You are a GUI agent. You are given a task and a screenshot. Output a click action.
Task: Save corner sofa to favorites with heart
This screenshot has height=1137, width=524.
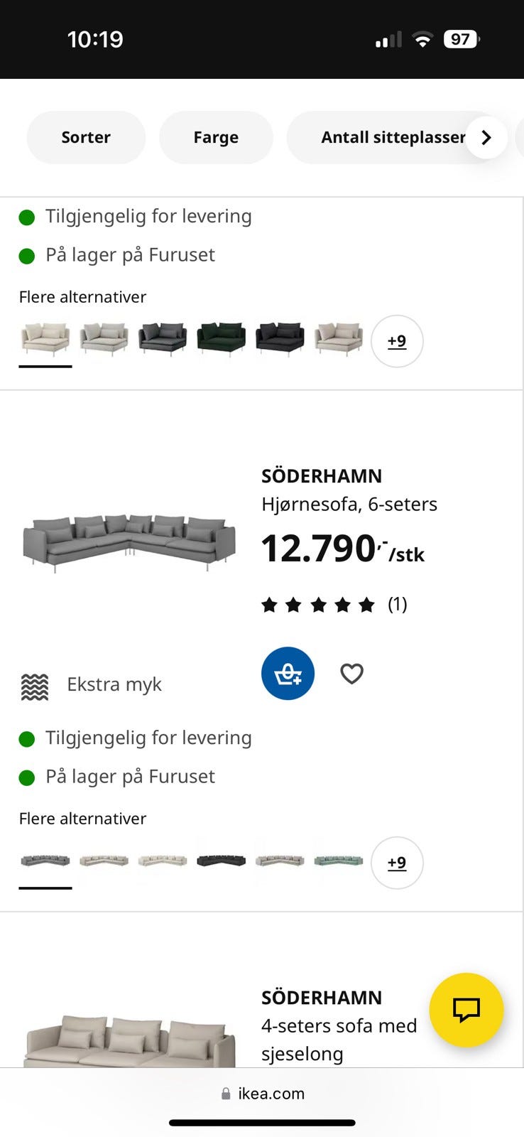point(351,673)
